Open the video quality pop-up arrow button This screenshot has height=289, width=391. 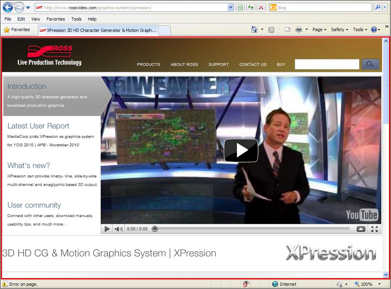click(361, 229)
